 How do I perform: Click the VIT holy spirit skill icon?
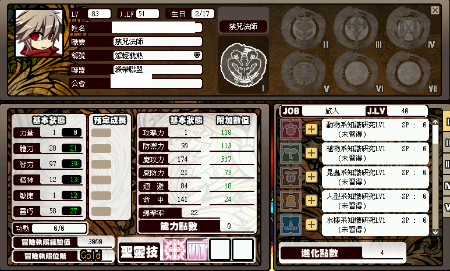(x=197, y=250)
